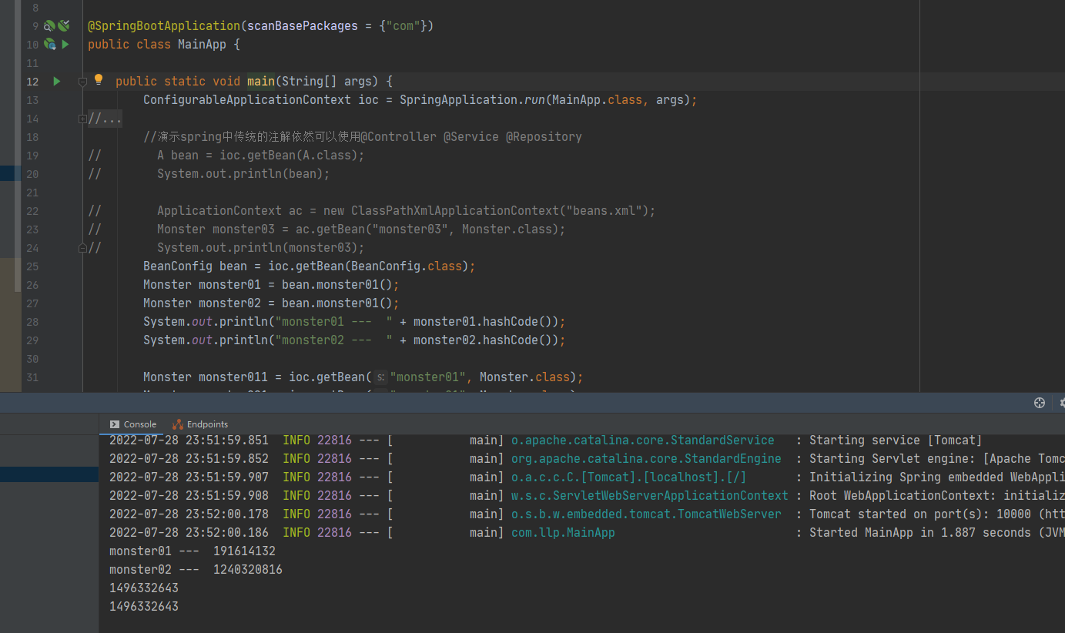Viewport: 1065px width, 633px height.
Task: Click o.a.c.c.C.[Tomcat].[localhost].[/] in console
Action: coord(629,477)
